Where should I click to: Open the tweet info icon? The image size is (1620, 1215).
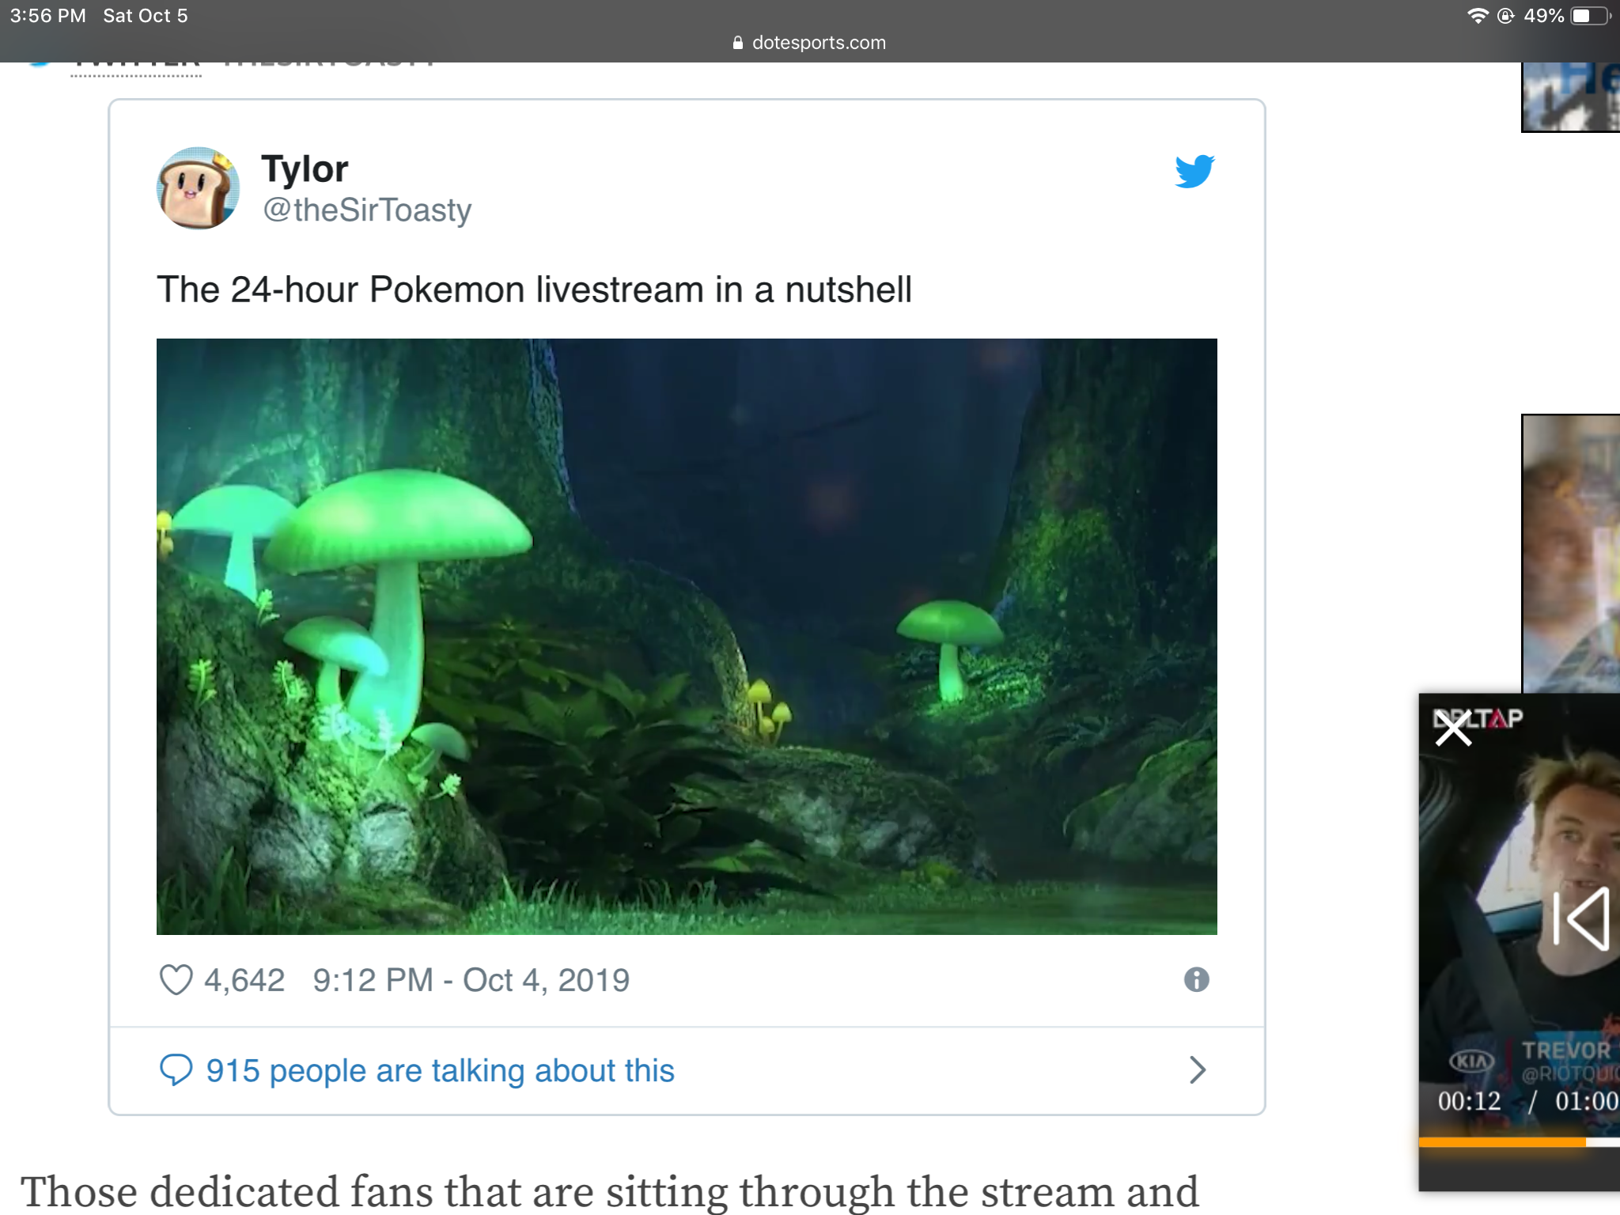(1196, 980)
